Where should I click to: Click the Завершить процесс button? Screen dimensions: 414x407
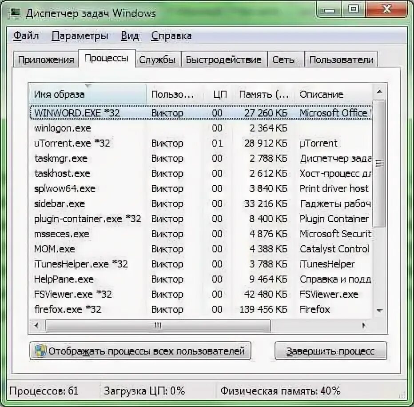(331, 351)
